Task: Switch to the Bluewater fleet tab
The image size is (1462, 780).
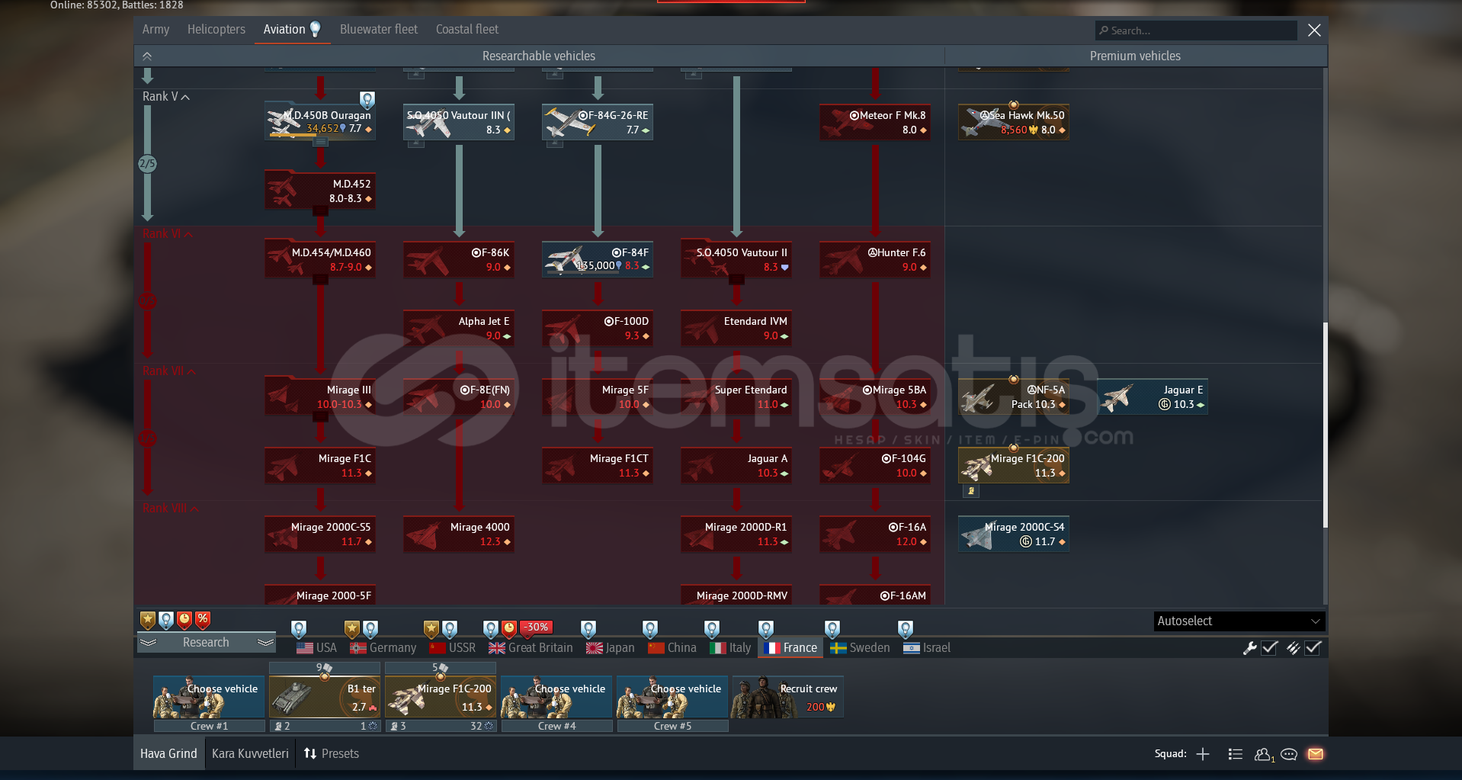Action: (379, 29)
